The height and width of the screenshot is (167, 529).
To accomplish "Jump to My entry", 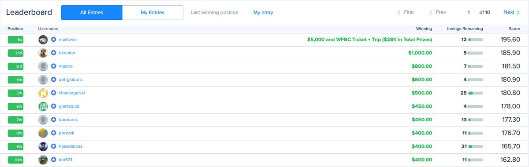I will click(x=263, y=13).
